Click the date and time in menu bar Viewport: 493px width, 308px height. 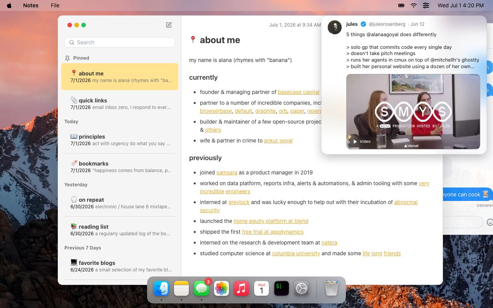point(461,5)
